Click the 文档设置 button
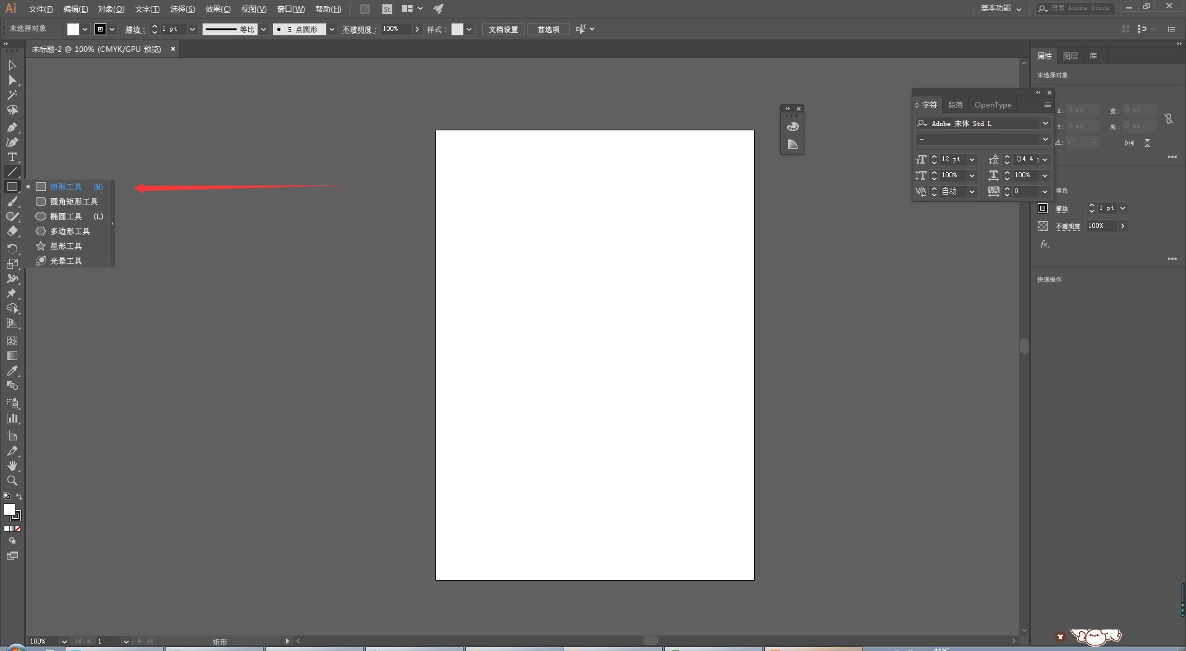This screenshot has height=651, width=1186. [503, 30]
